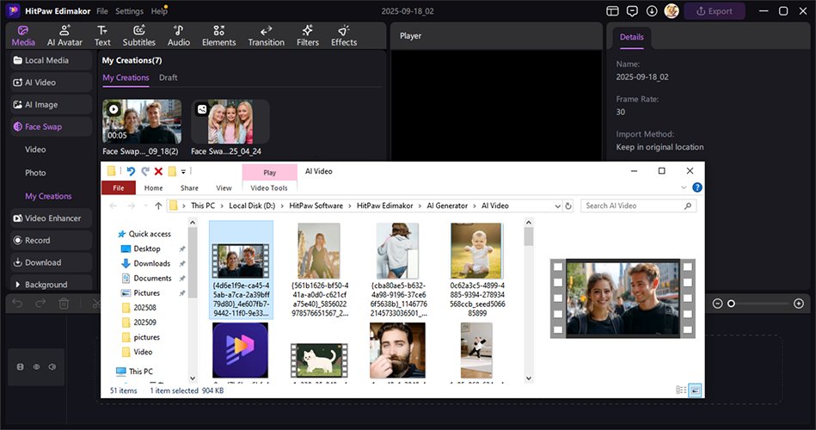
Task: Toggle the timeline track lock icon
Action: click(21, 367)
